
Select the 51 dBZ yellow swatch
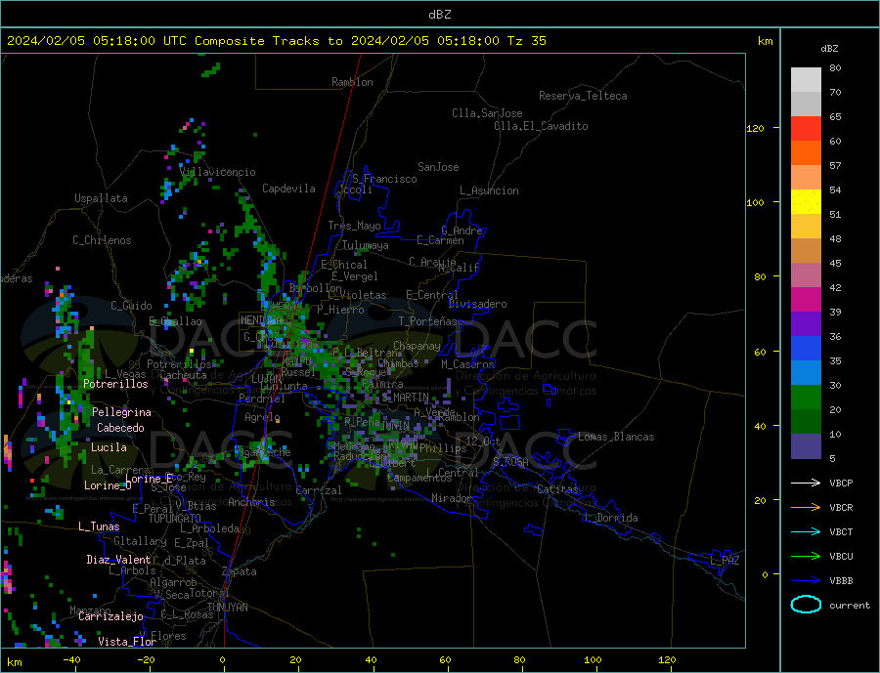tap(806, 202)
